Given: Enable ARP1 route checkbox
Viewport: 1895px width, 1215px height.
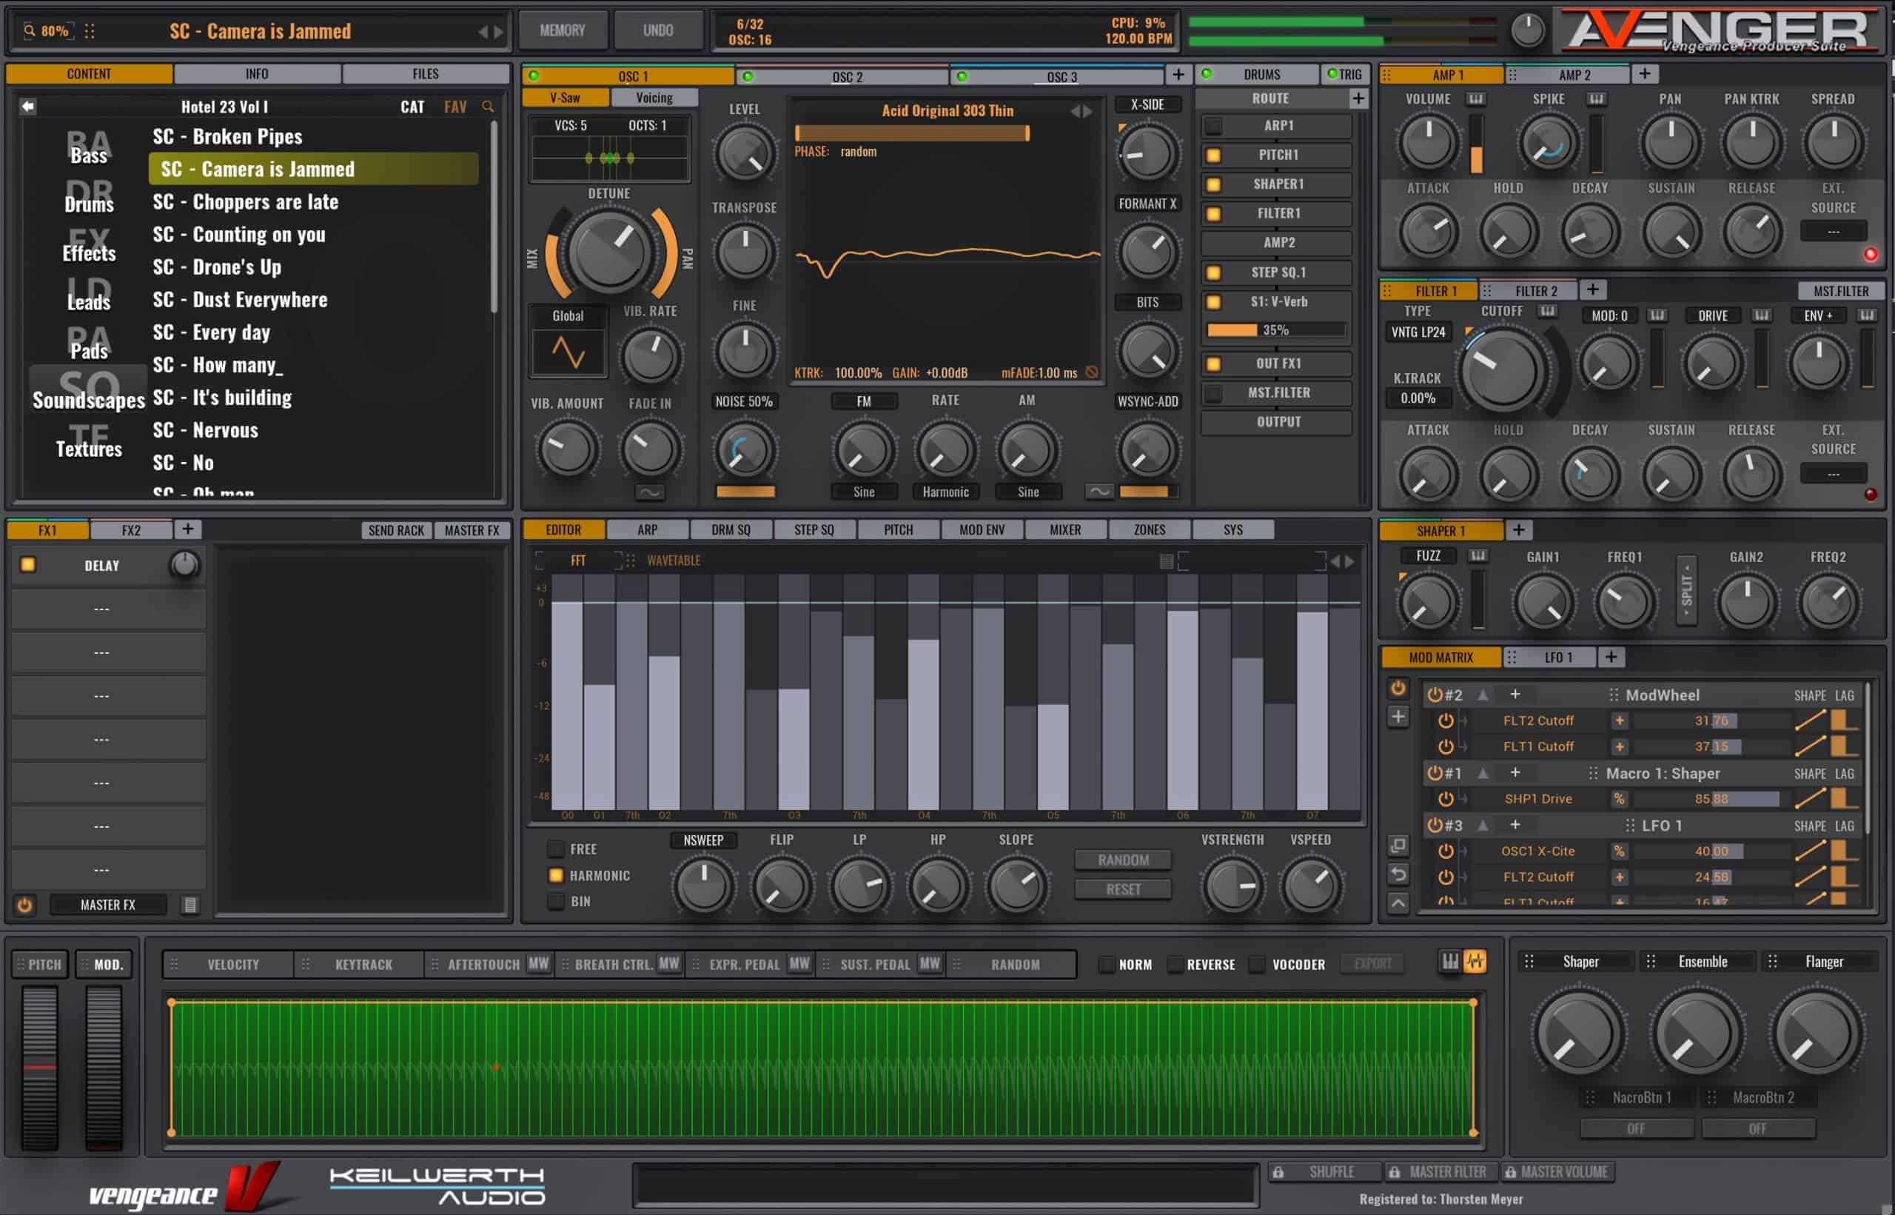Looking at the screenshot, I should [x=1214, y=125].
